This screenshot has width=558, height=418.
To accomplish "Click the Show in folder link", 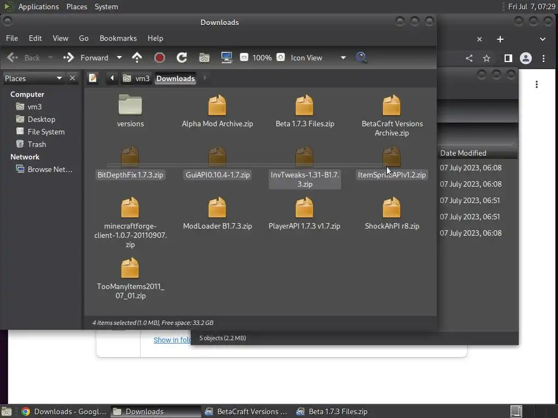I will [172, 340].
